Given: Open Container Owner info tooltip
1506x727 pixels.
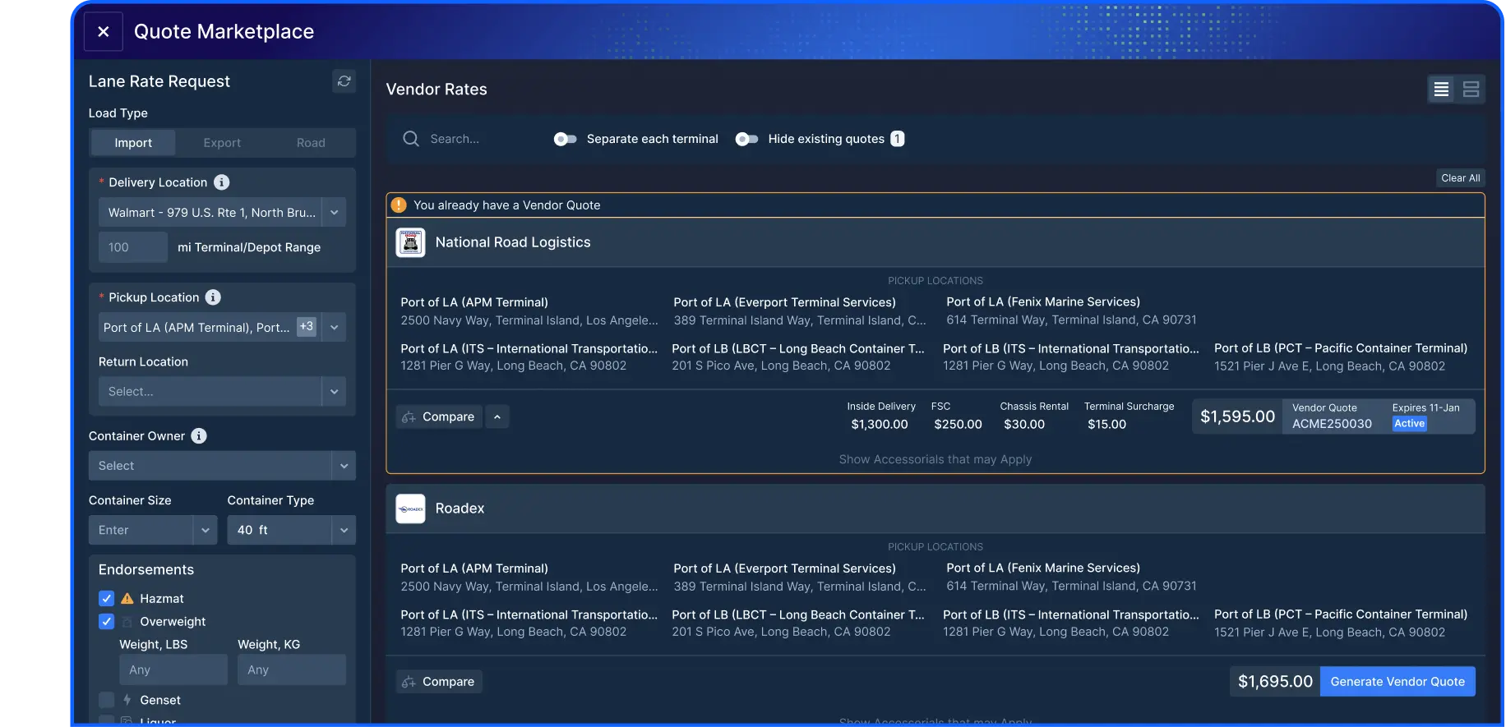Looking at the screenshot, I should point(199,436).
